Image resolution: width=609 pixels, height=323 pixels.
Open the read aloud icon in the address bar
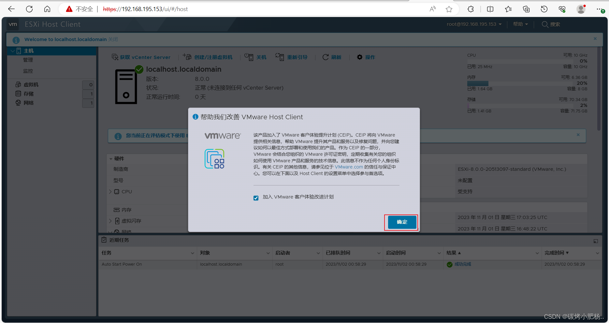433,9
